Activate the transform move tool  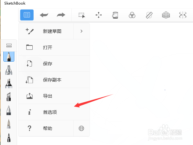click(x=99, y=15)
